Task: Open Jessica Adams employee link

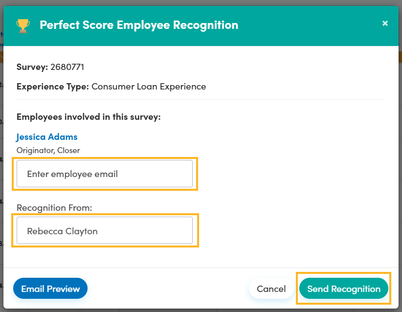Action: pos(47,137)
